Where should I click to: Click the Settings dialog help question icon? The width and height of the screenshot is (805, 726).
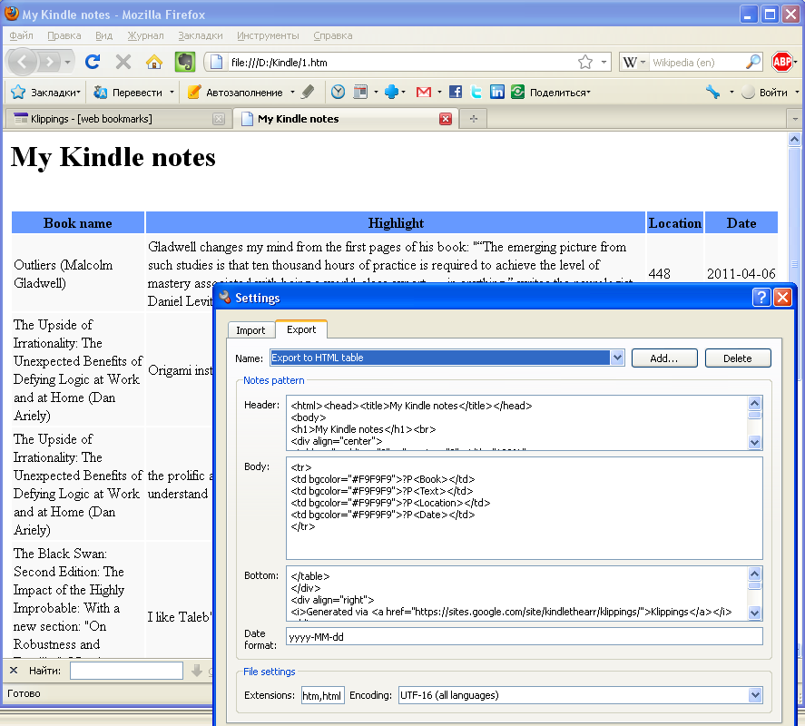click(761, 298)
